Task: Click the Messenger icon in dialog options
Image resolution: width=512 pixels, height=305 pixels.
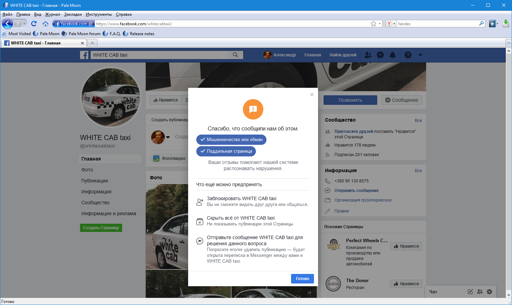Action: click(200, 241)
